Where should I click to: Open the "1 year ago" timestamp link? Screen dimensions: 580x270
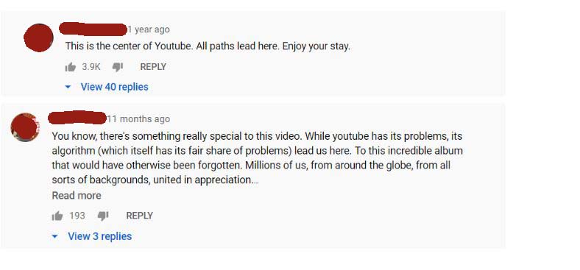(149, 29)
